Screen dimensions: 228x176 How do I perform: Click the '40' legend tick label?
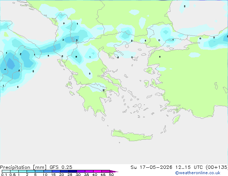95,175
